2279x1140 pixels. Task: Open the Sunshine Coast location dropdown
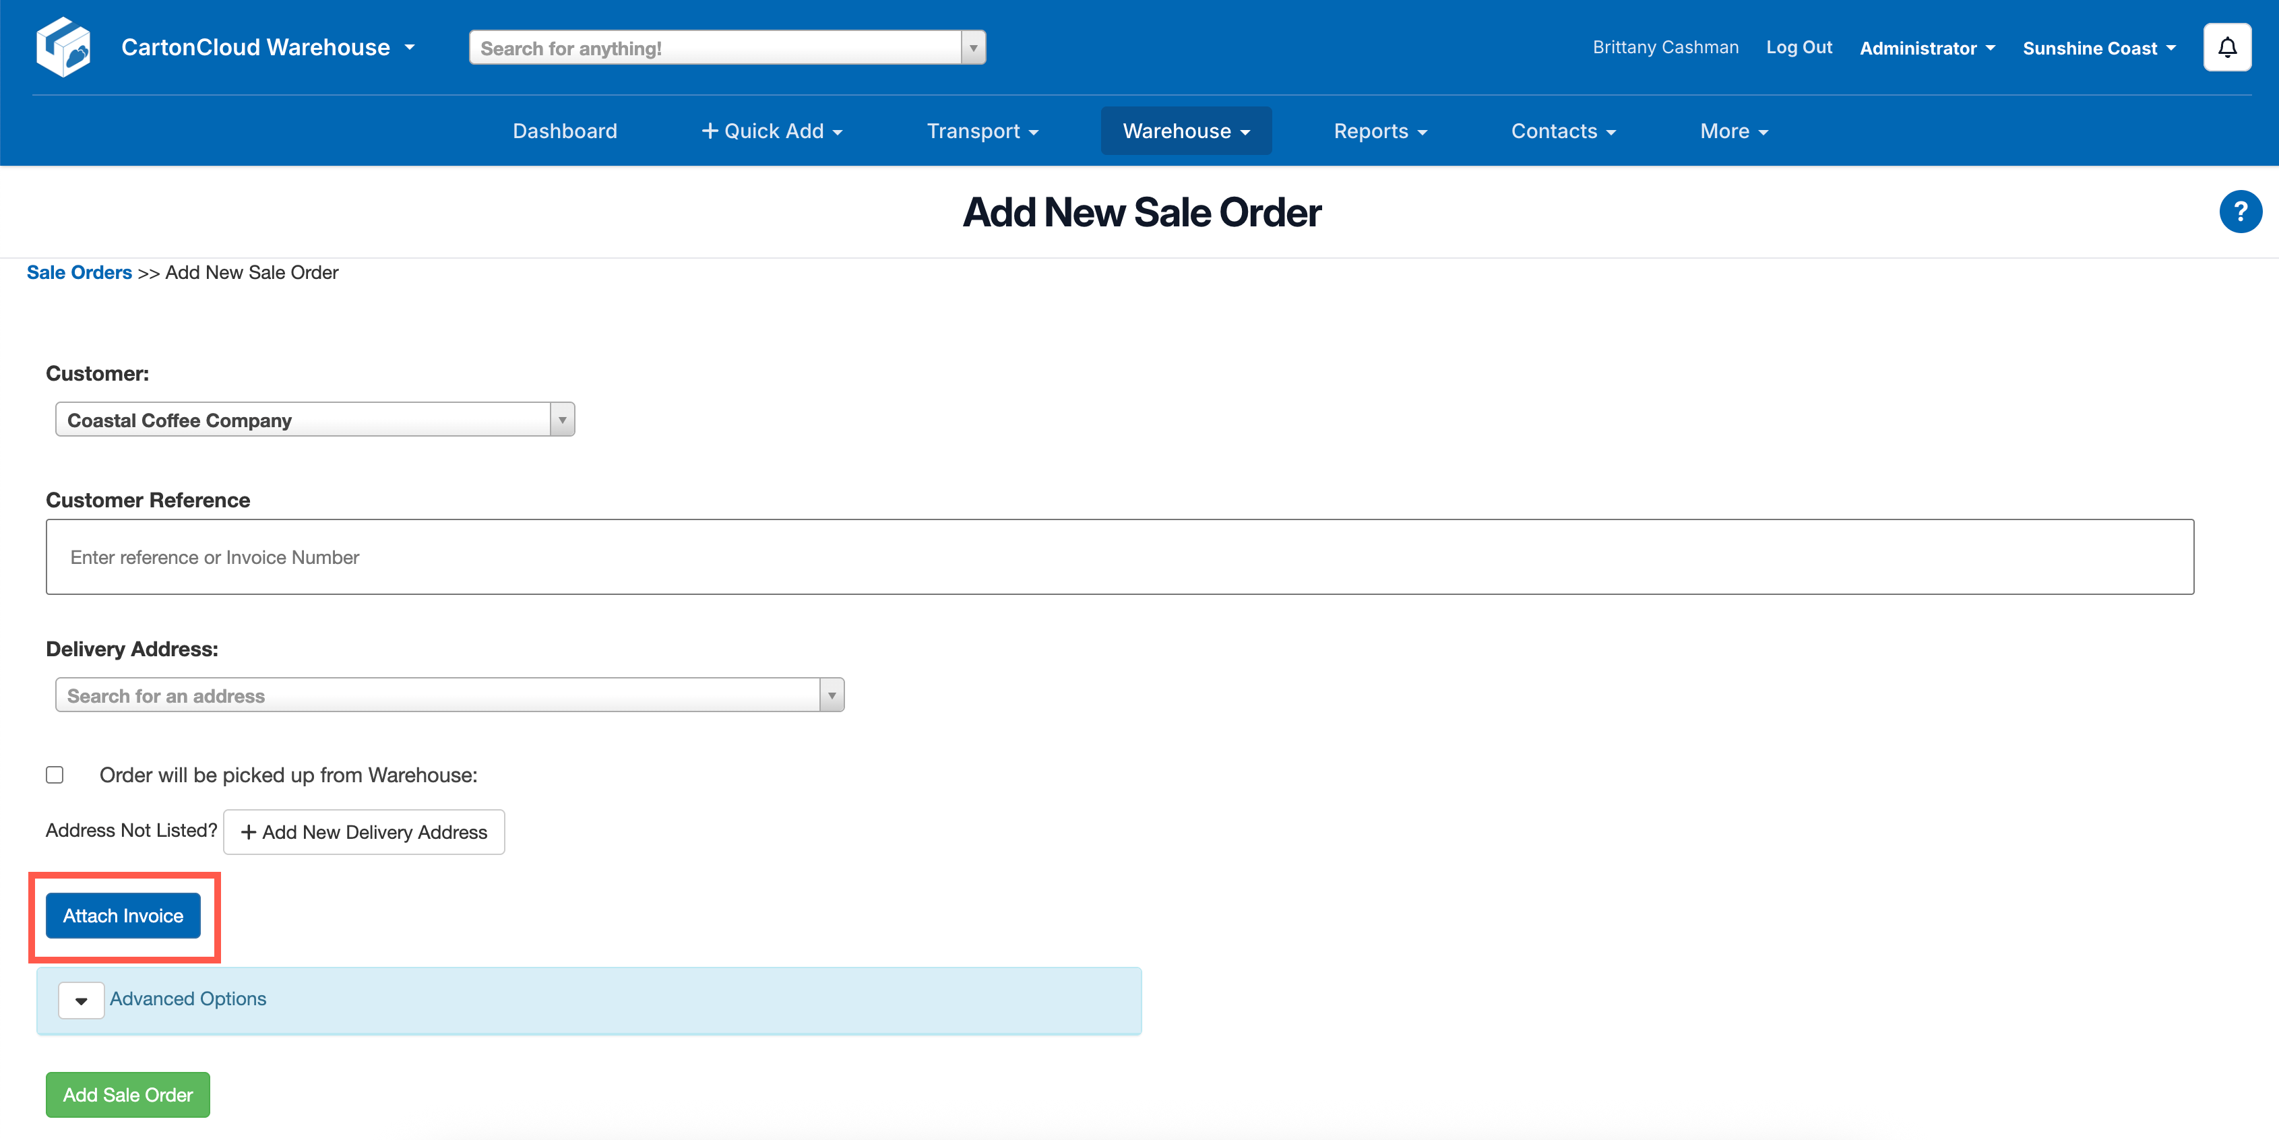point(2098,48)
